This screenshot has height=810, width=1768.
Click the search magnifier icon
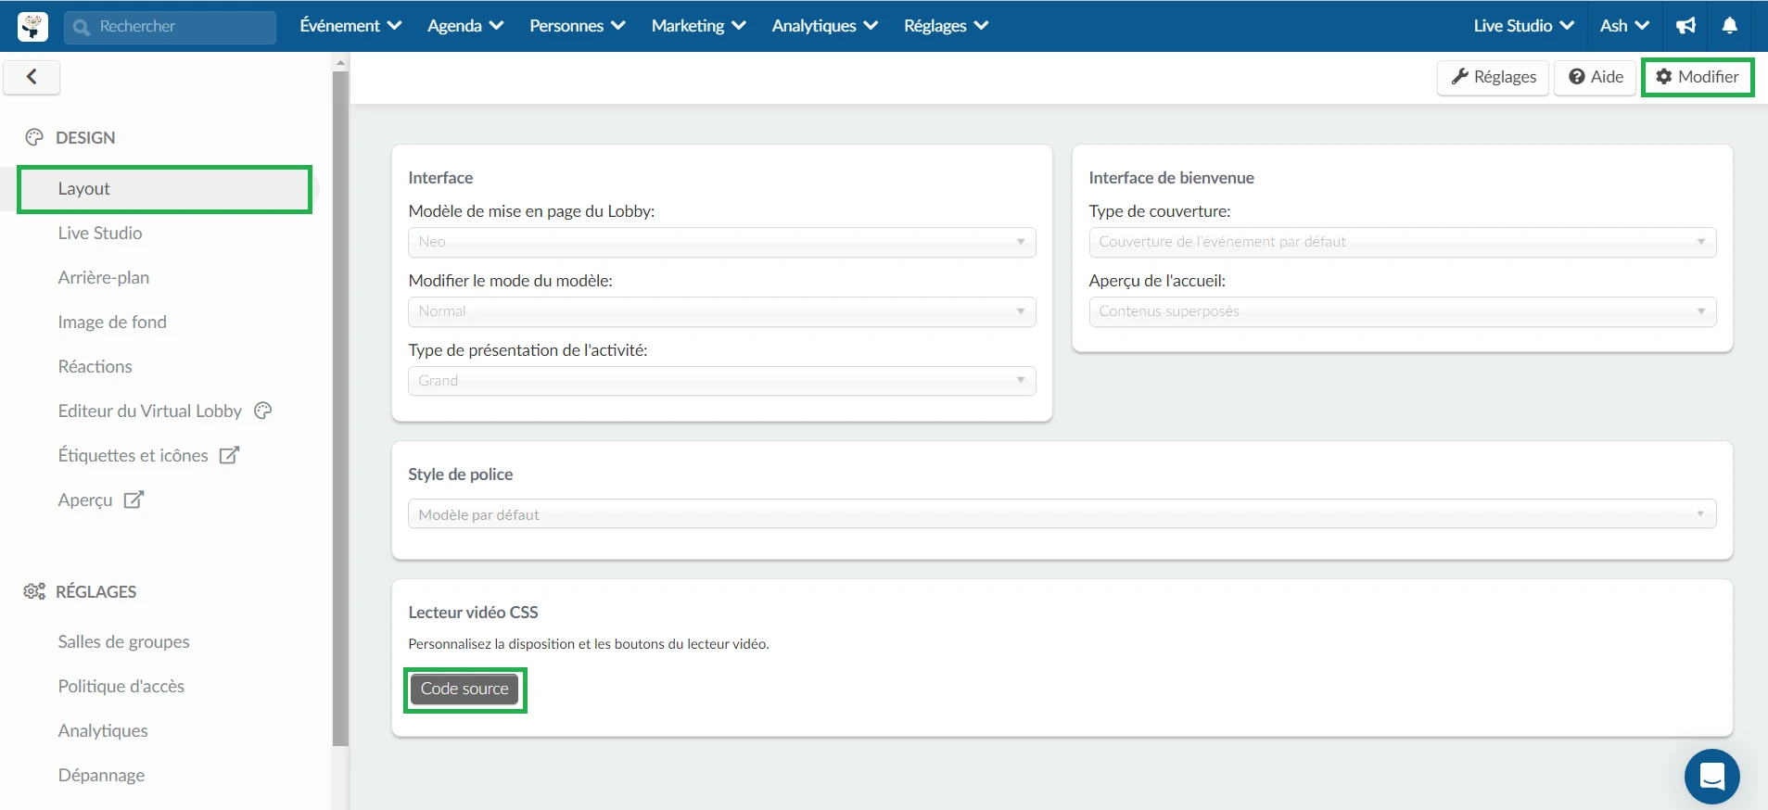coord(82,27)
